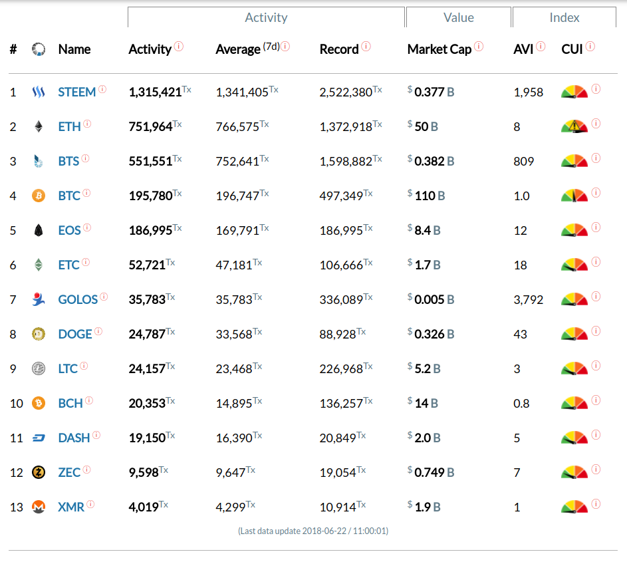
Task: Click info icon next to STEEM name
Action: [x=102, y=89]
